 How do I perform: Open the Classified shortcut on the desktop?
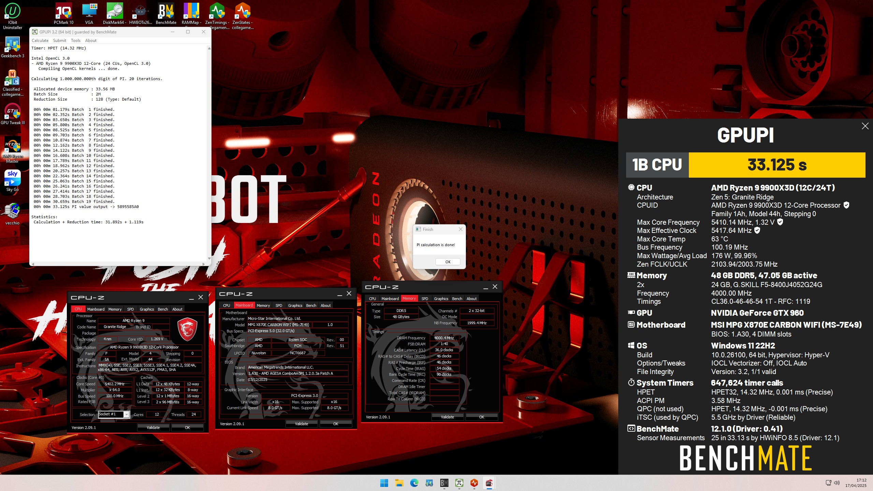13,83
